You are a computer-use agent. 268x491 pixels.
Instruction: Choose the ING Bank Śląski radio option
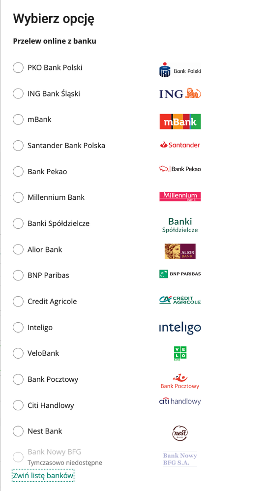click(18, 93)
